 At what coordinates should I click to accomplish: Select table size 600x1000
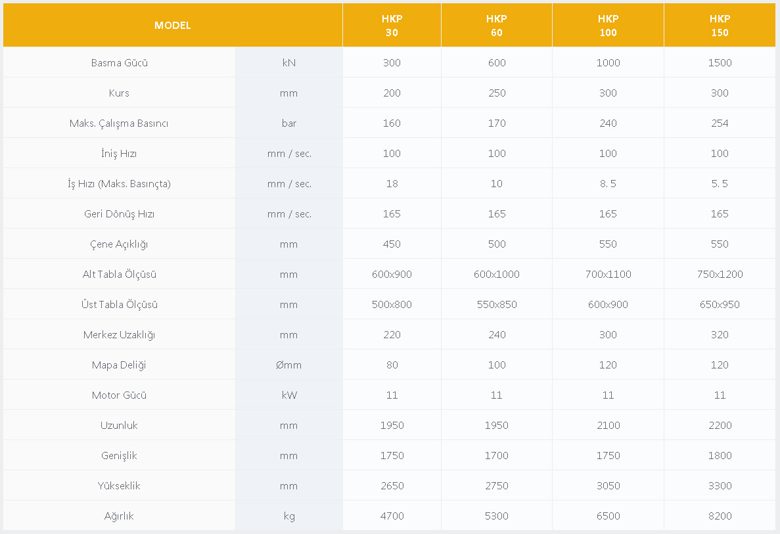(497, 275)
